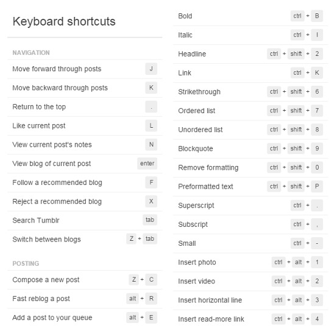Viewport: 329px width, 326px height.
Task: Click the Compose a new post label
Action: pos(46,280)
